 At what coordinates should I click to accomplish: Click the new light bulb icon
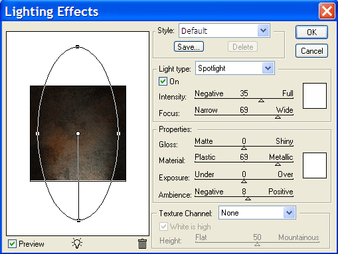[77, 243]
